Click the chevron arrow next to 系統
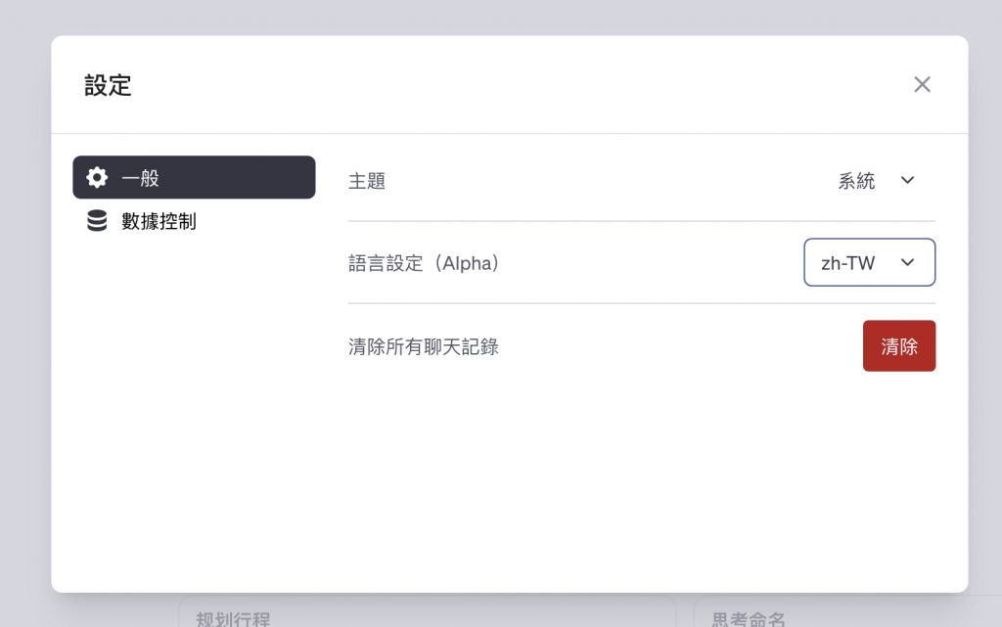 907,181
